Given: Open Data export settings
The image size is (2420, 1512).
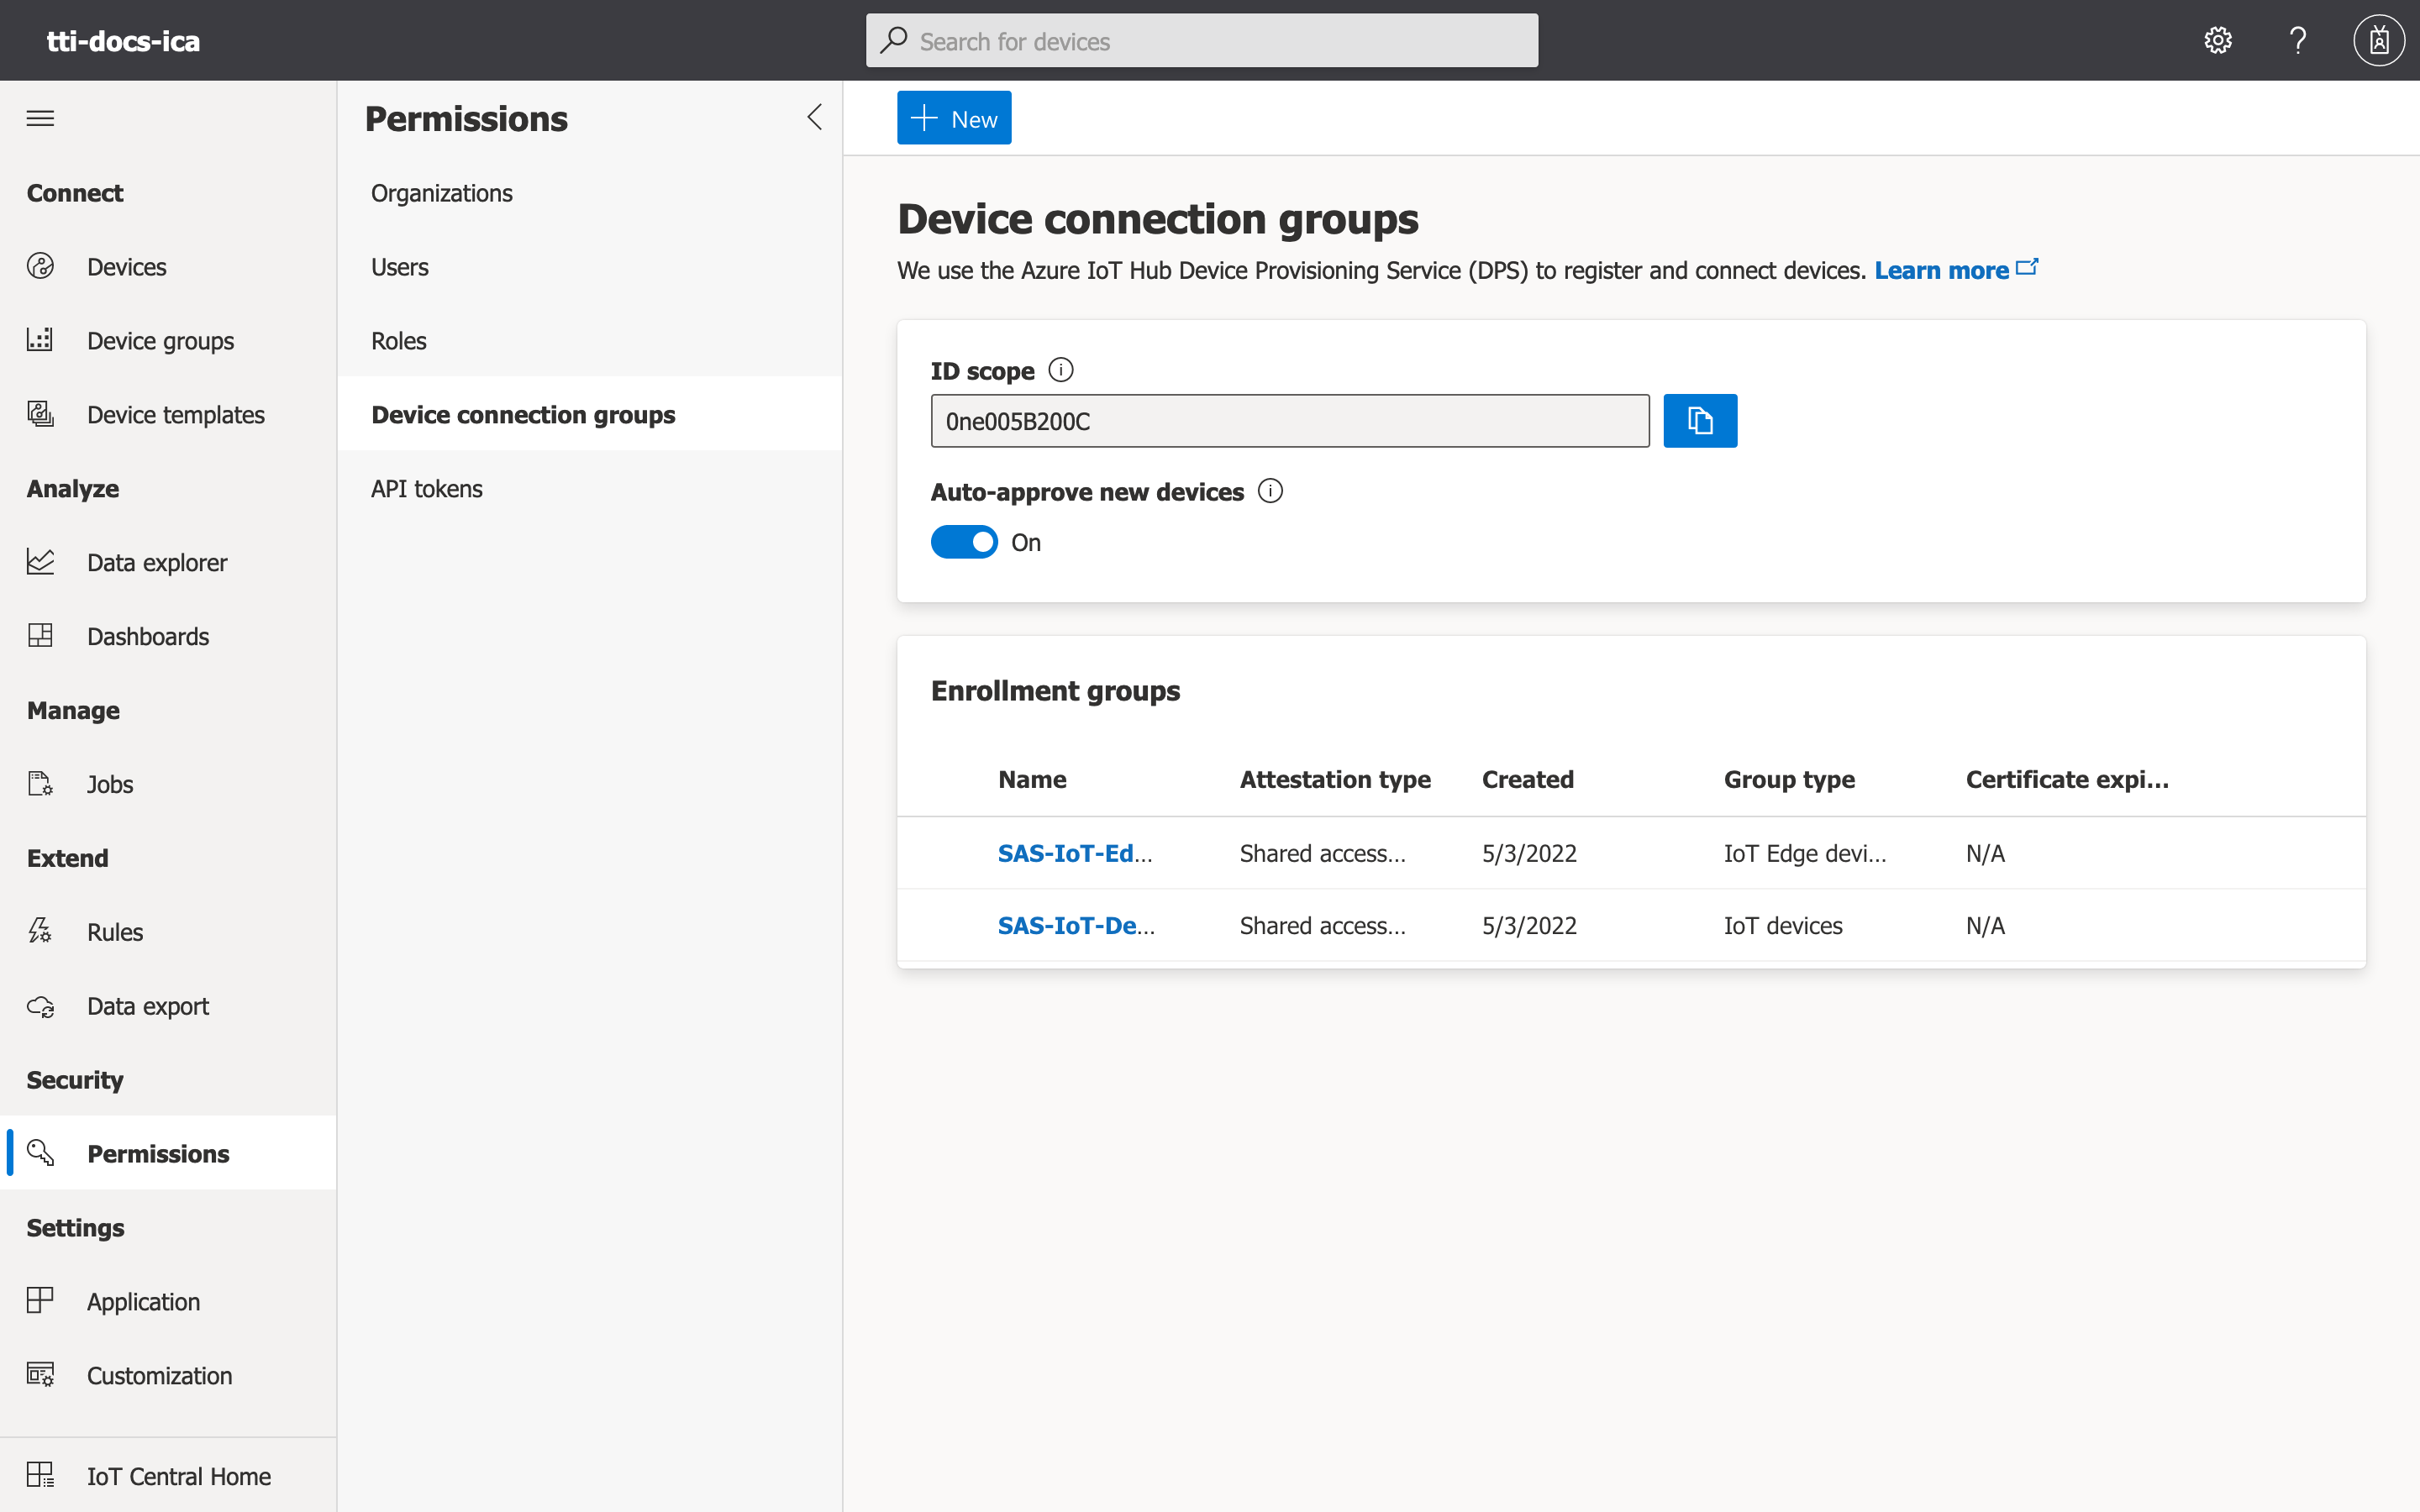Looking at the screenshot, I should (147, 1006).
